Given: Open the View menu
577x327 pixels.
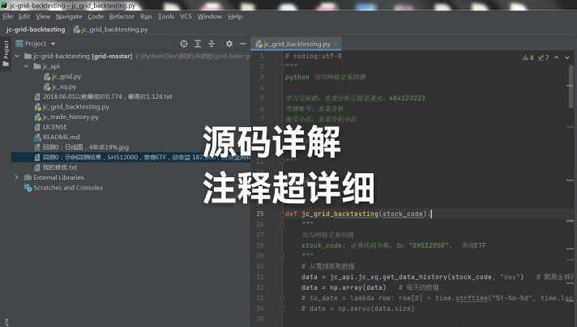Looking at the screenshot, I should click(43, 16).
